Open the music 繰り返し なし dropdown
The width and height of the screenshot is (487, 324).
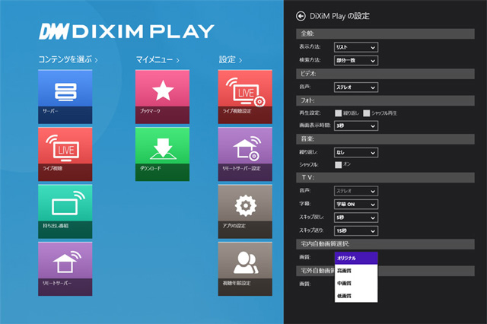pyautogui.click(x=356, y=152)
